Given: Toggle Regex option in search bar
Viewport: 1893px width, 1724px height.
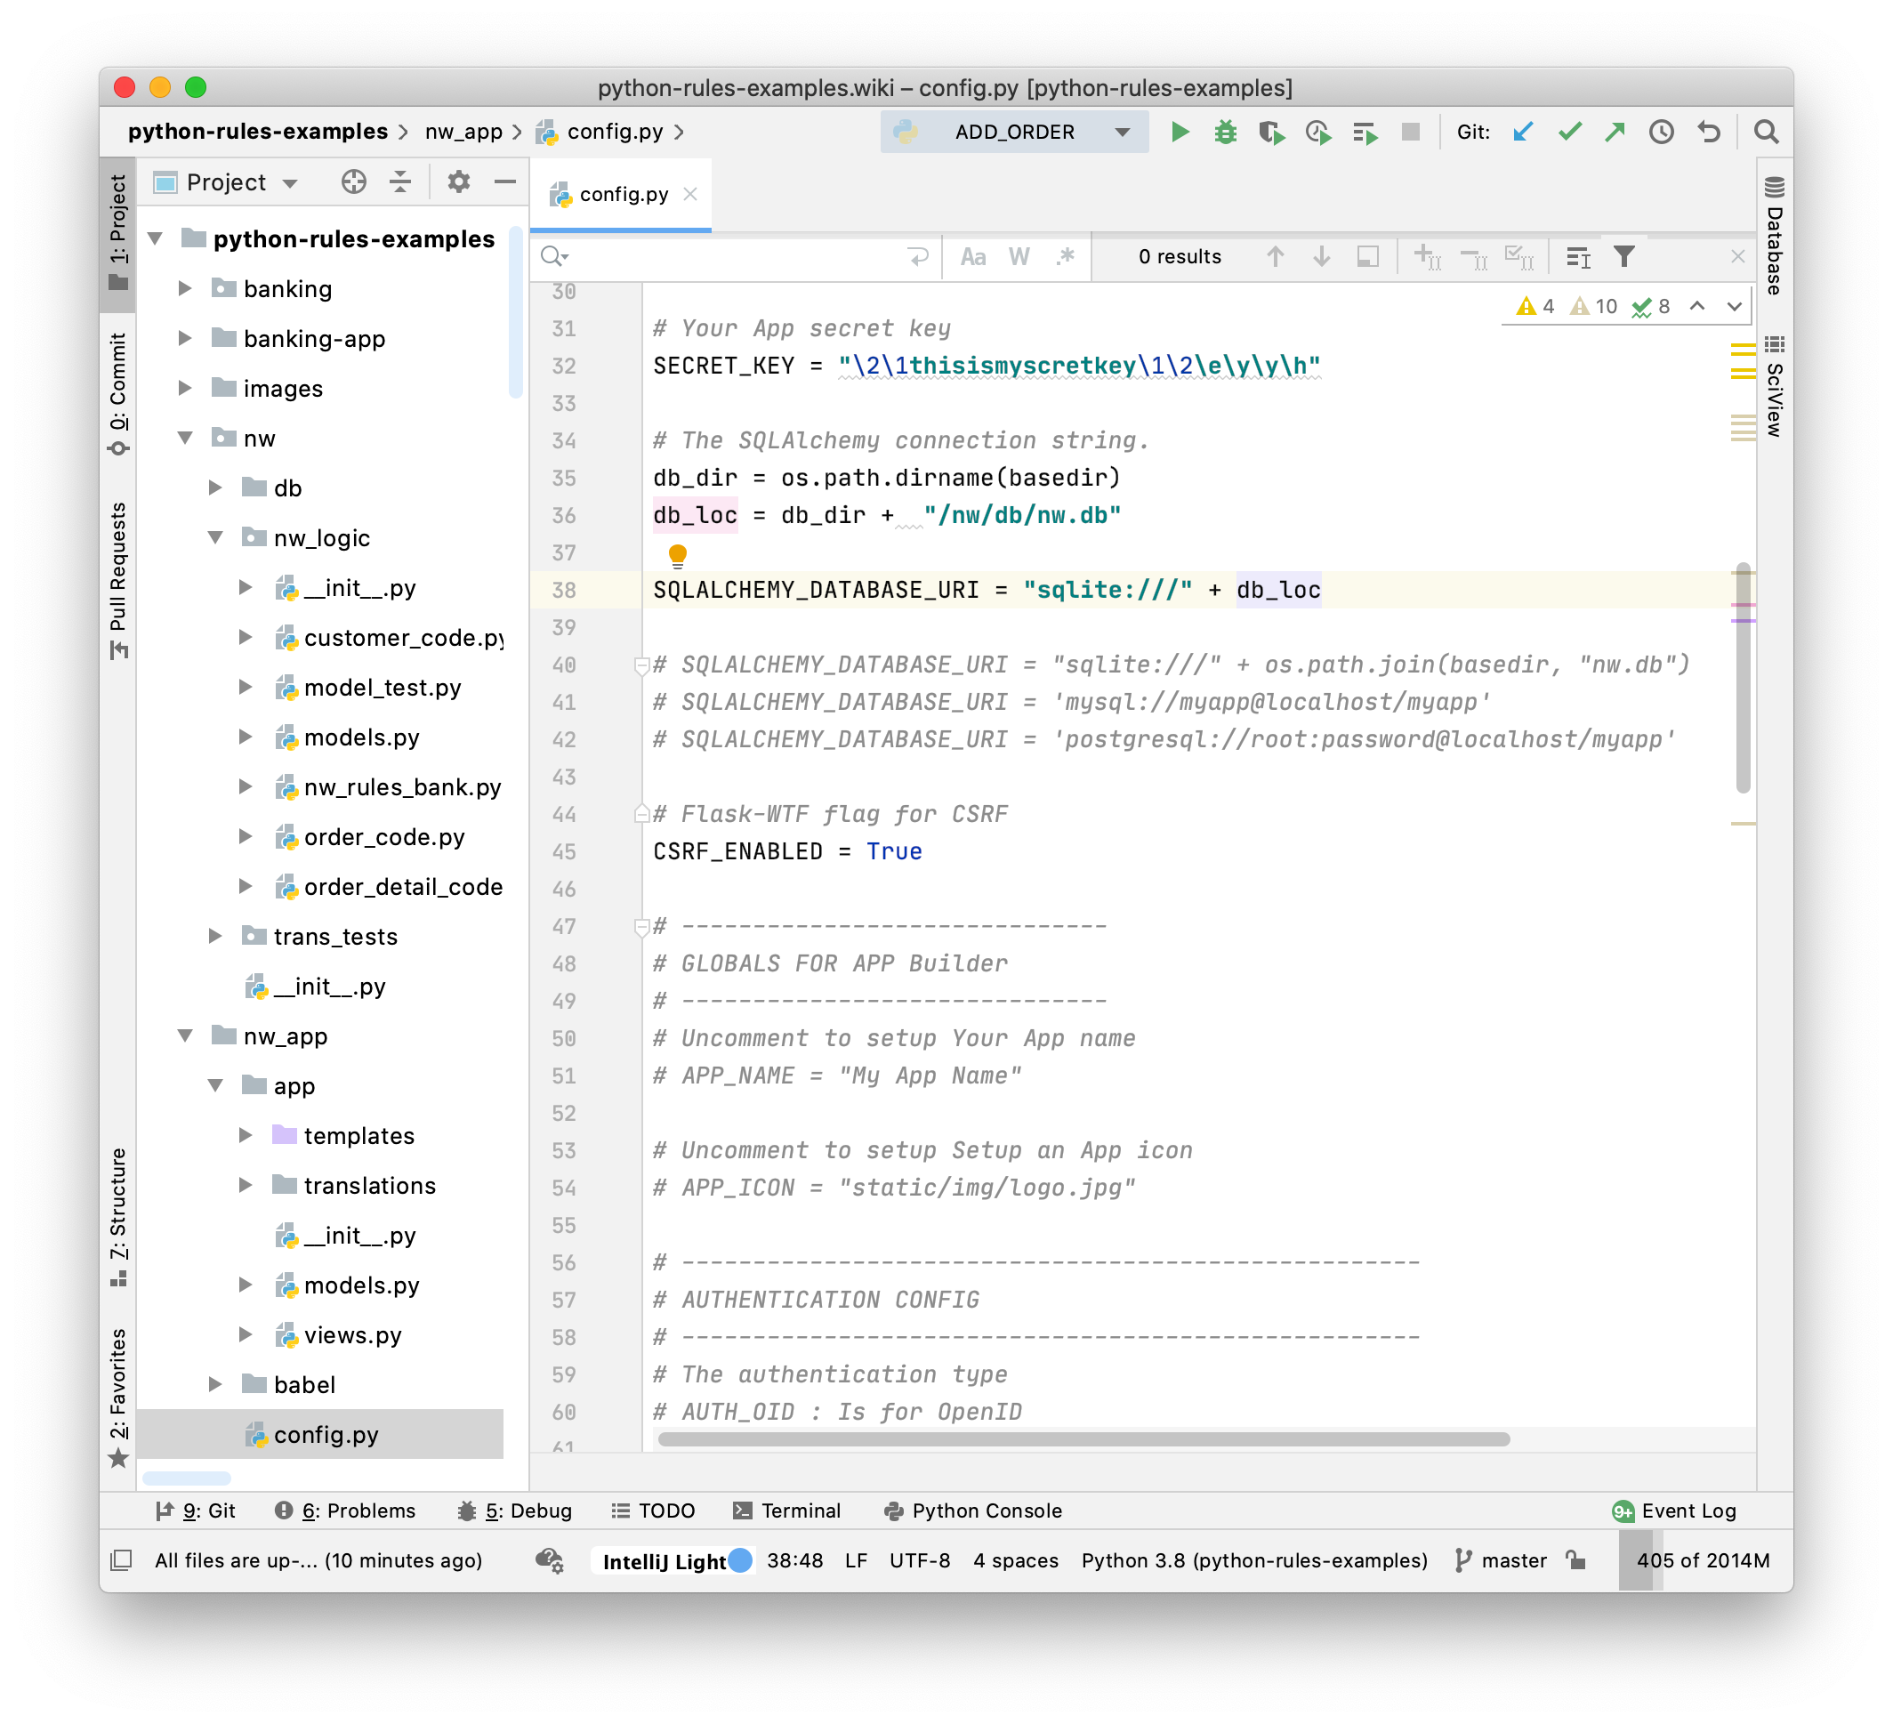Looking at the screenshot, I should (x=1065, y=256).
